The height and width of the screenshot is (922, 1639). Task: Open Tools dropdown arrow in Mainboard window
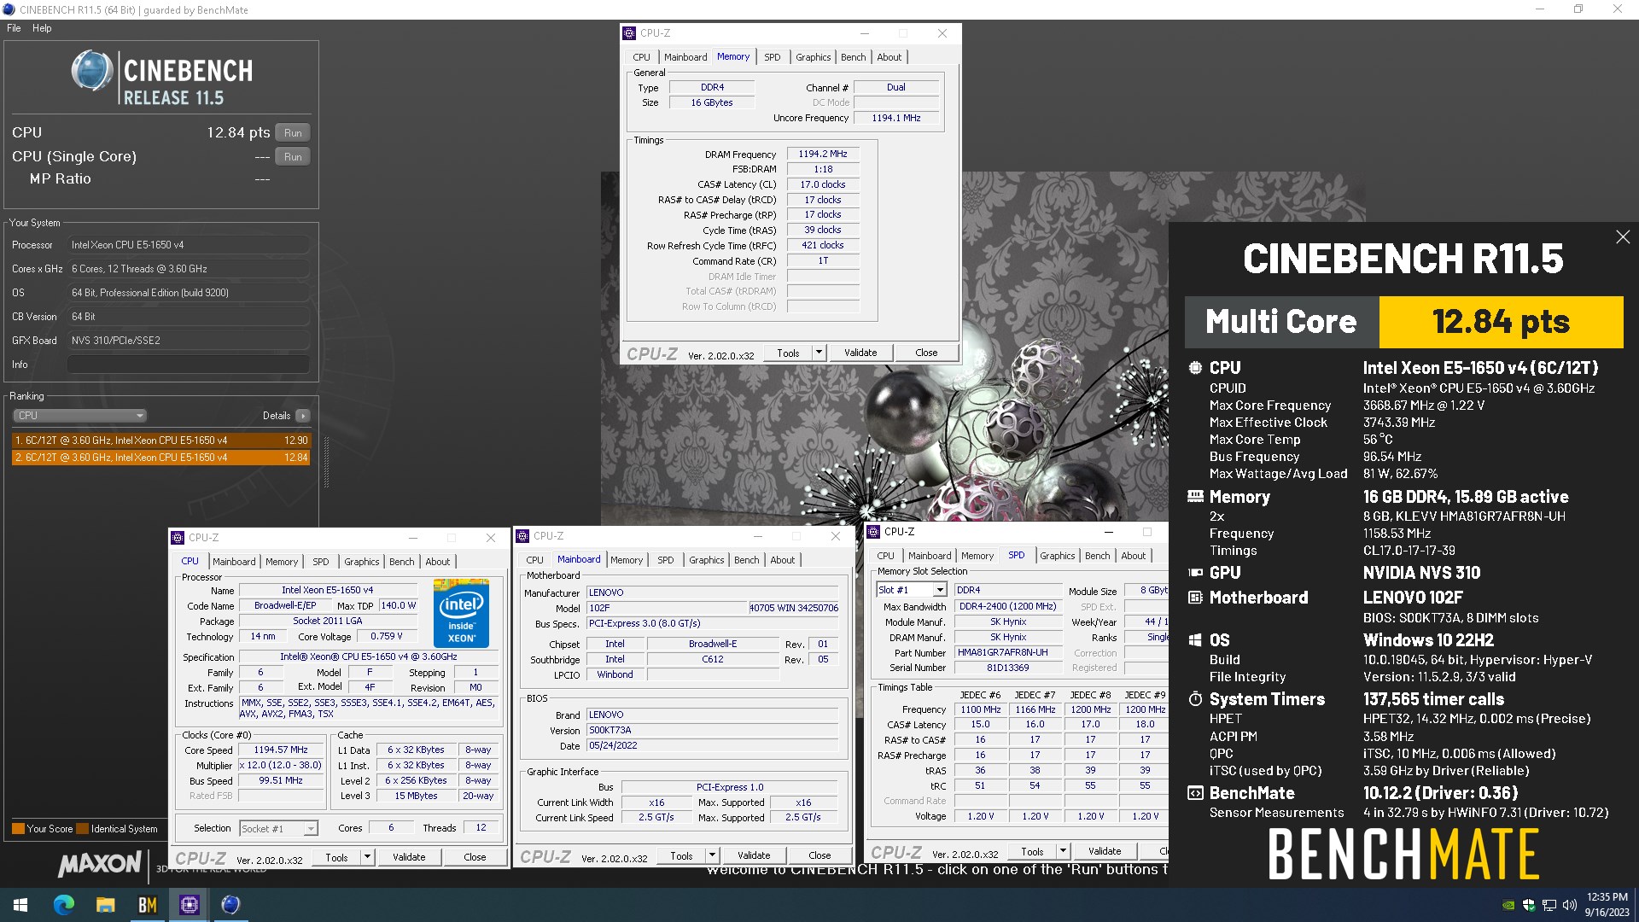(712, 855)
